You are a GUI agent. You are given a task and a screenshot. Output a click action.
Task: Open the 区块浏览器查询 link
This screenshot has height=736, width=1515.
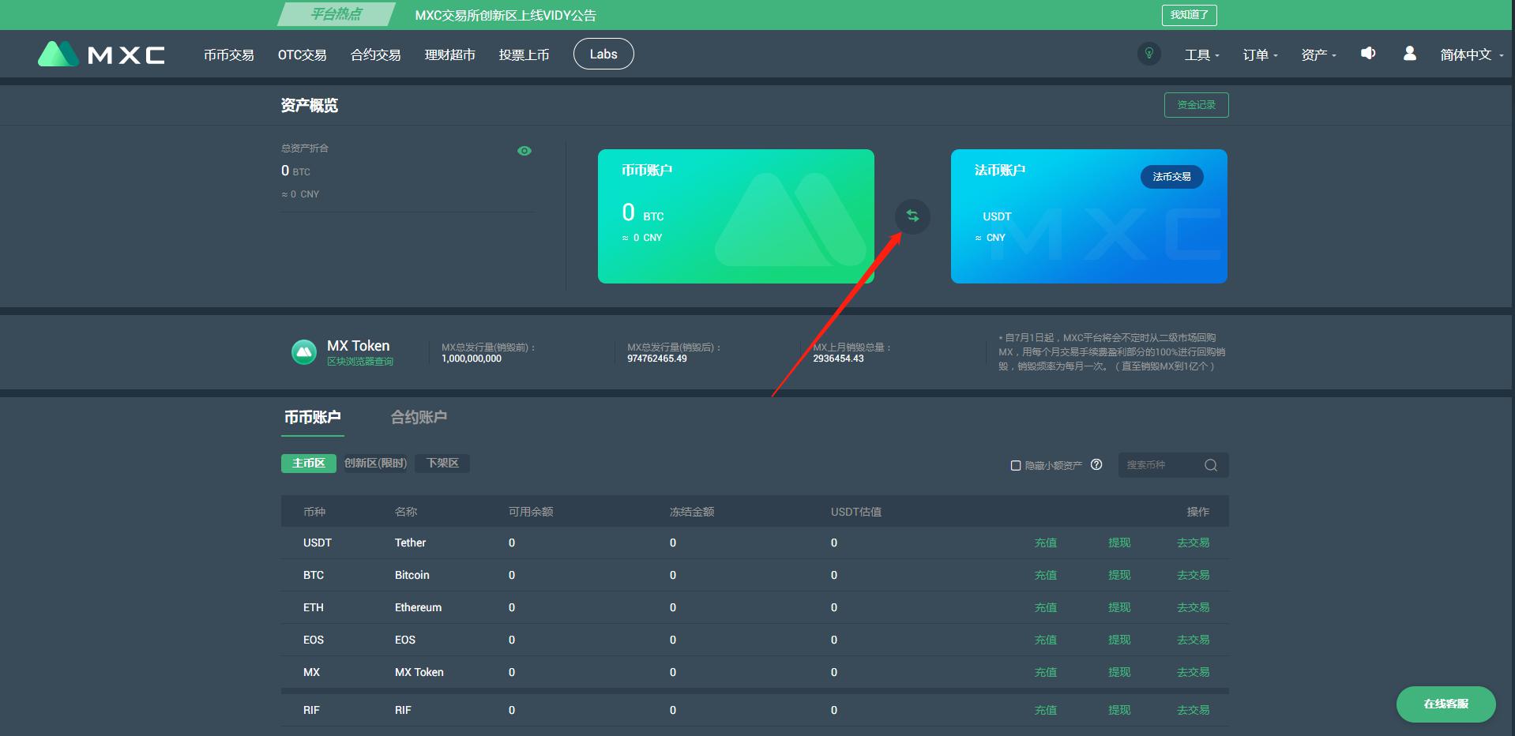[x=360, y=362]
